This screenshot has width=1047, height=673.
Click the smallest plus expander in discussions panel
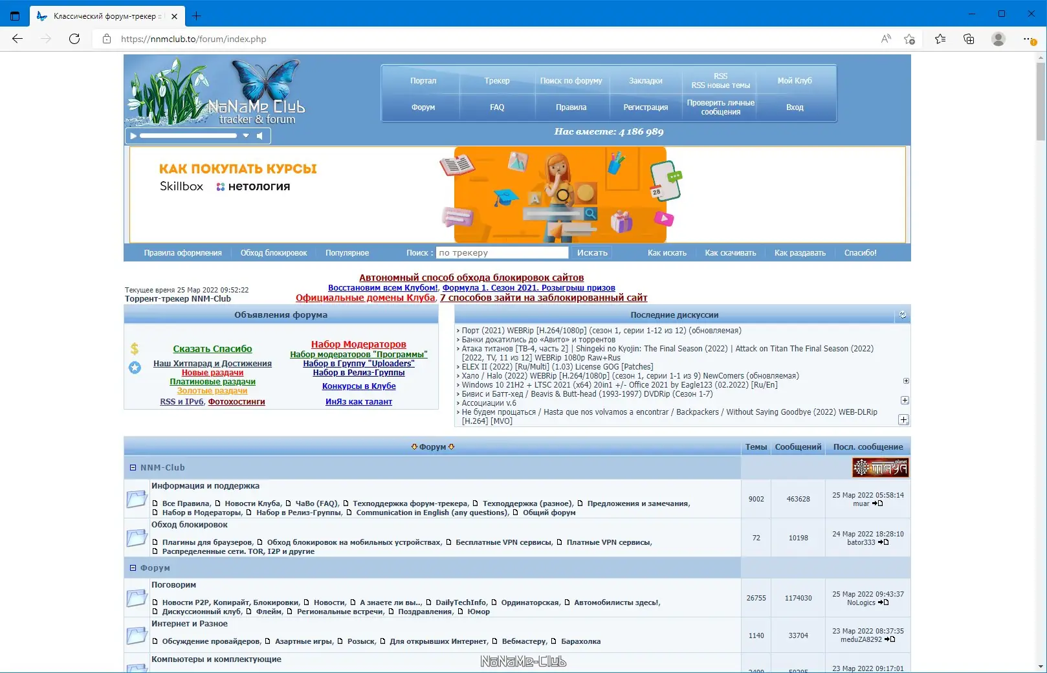[x=906, y=381]
